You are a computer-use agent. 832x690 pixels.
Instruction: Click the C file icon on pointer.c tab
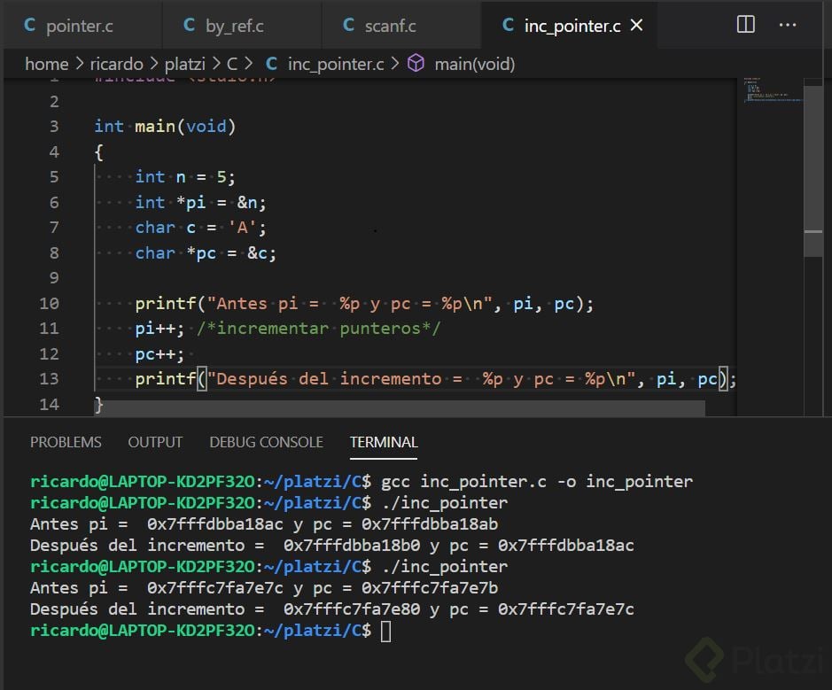coord(29,26)
